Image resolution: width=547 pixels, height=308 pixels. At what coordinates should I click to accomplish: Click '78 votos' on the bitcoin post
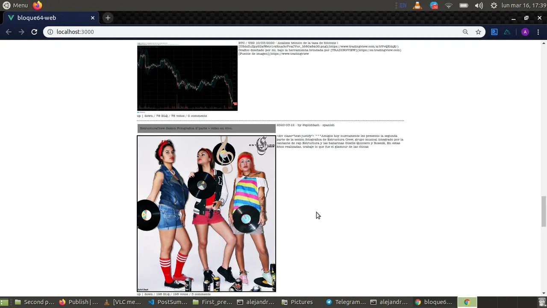click(178, 116)
